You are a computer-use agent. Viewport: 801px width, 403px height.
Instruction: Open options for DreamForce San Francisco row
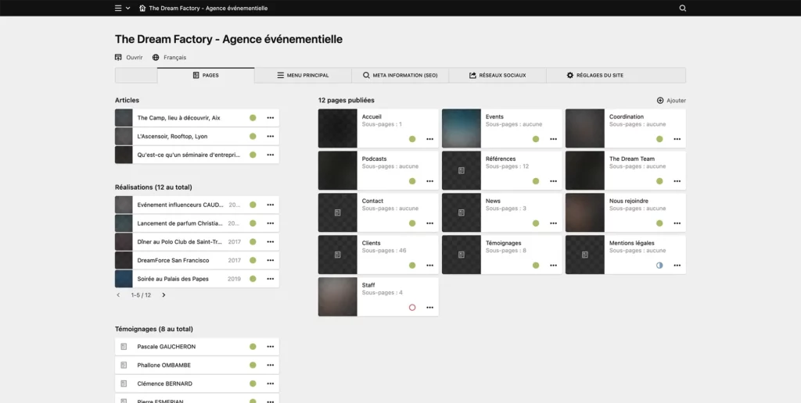270,260
